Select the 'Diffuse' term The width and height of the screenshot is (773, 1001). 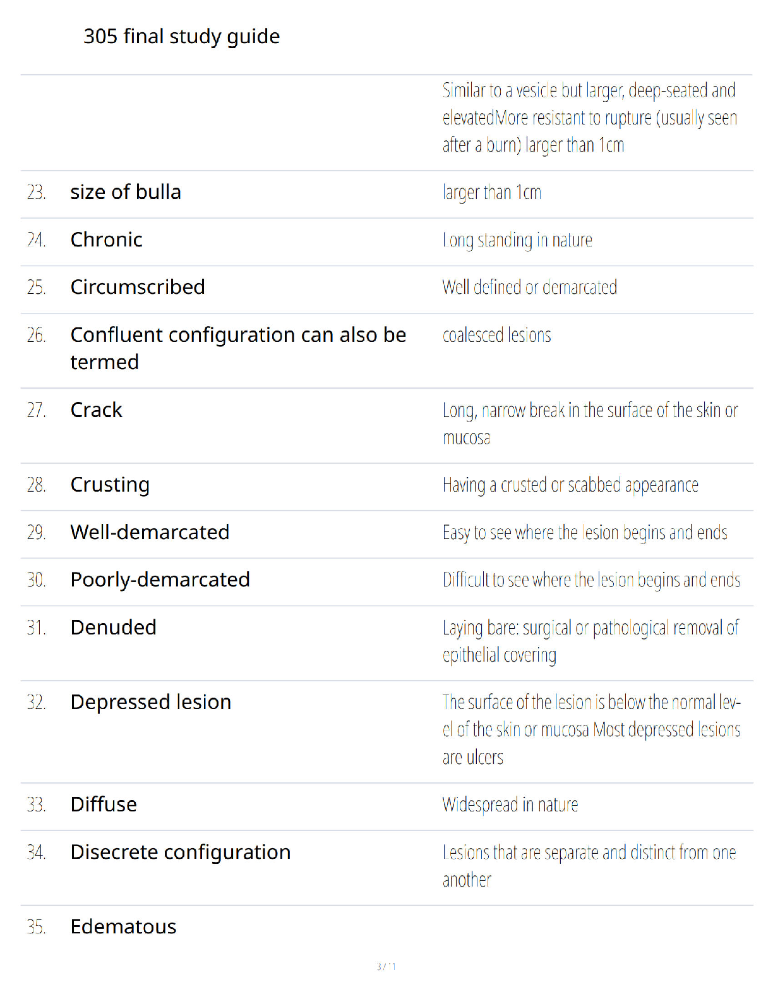[104, 804]
